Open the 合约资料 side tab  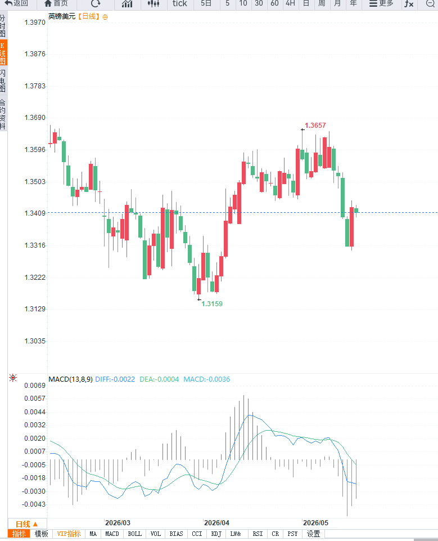tap(3, 114)
